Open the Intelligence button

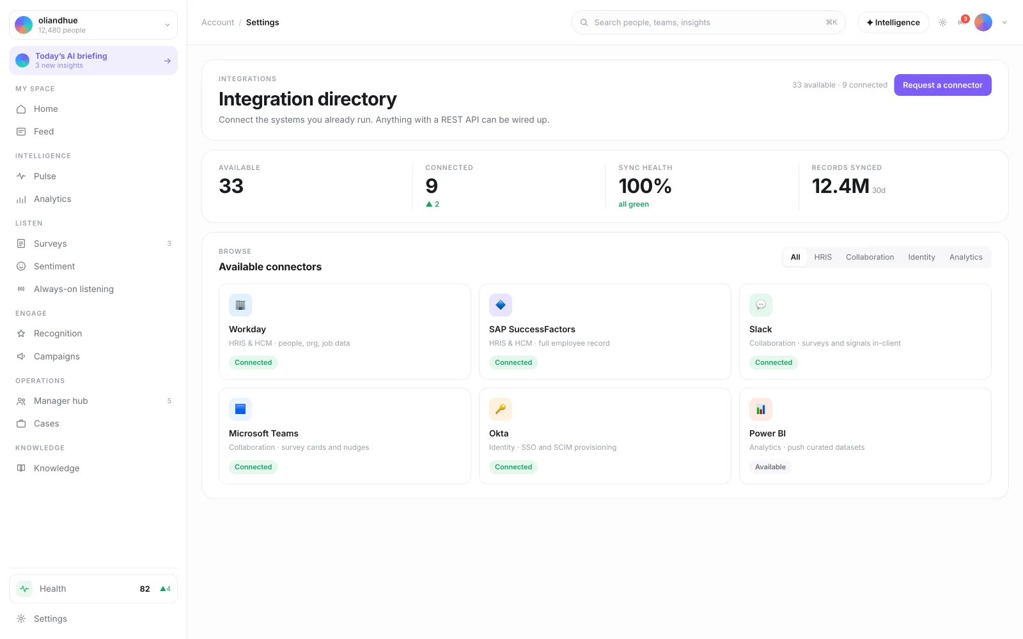(893, 22)
